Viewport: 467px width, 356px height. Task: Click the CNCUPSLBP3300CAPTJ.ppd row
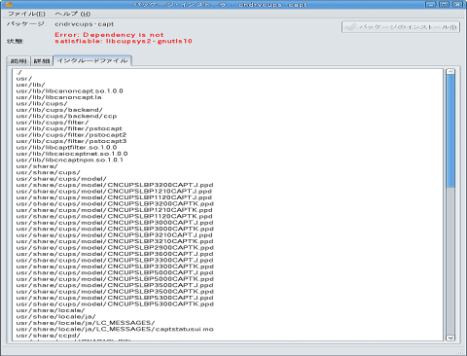coord(115,261)
